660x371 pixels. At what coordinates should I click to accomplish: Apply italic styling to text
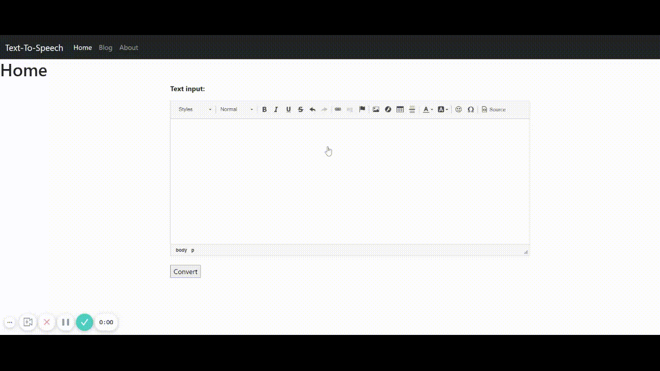[276, 109]
